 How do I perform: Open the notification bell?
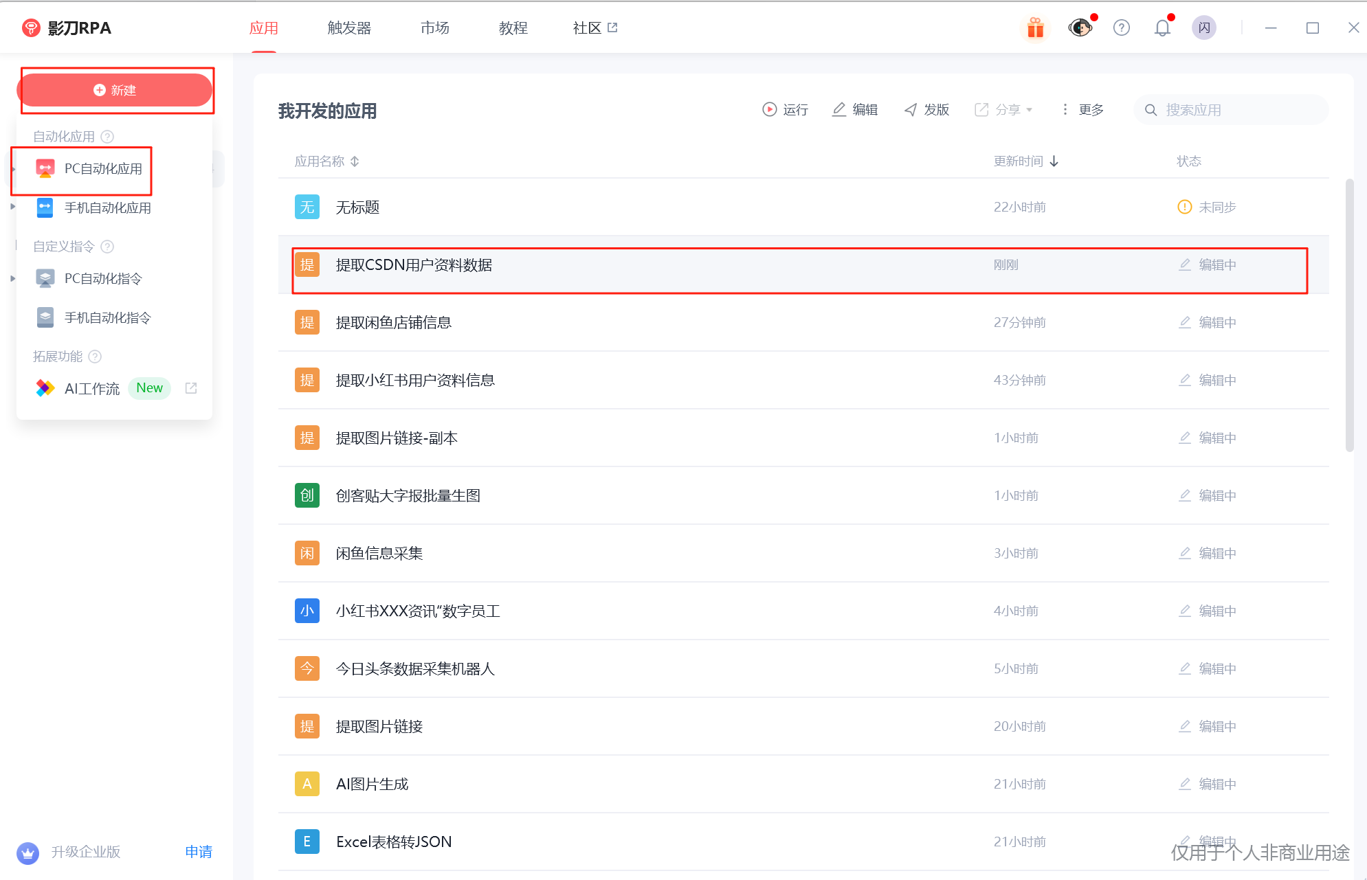[x=1162, y=27]
